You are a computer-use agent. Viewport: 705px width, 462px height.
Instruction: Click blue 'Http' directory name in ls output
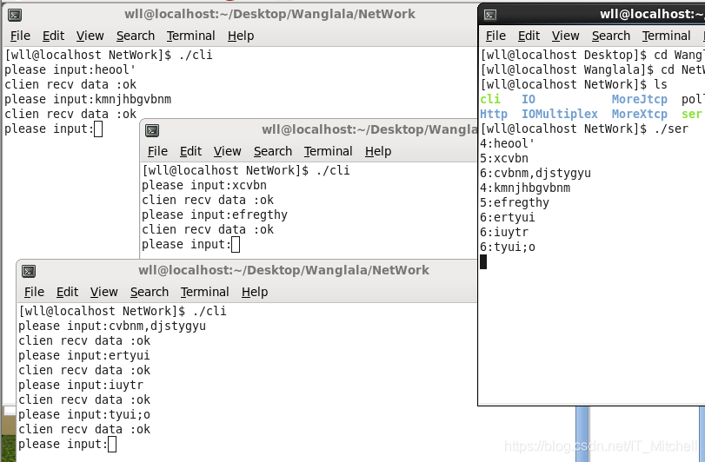pyautogui.click(x=494, y=114)
